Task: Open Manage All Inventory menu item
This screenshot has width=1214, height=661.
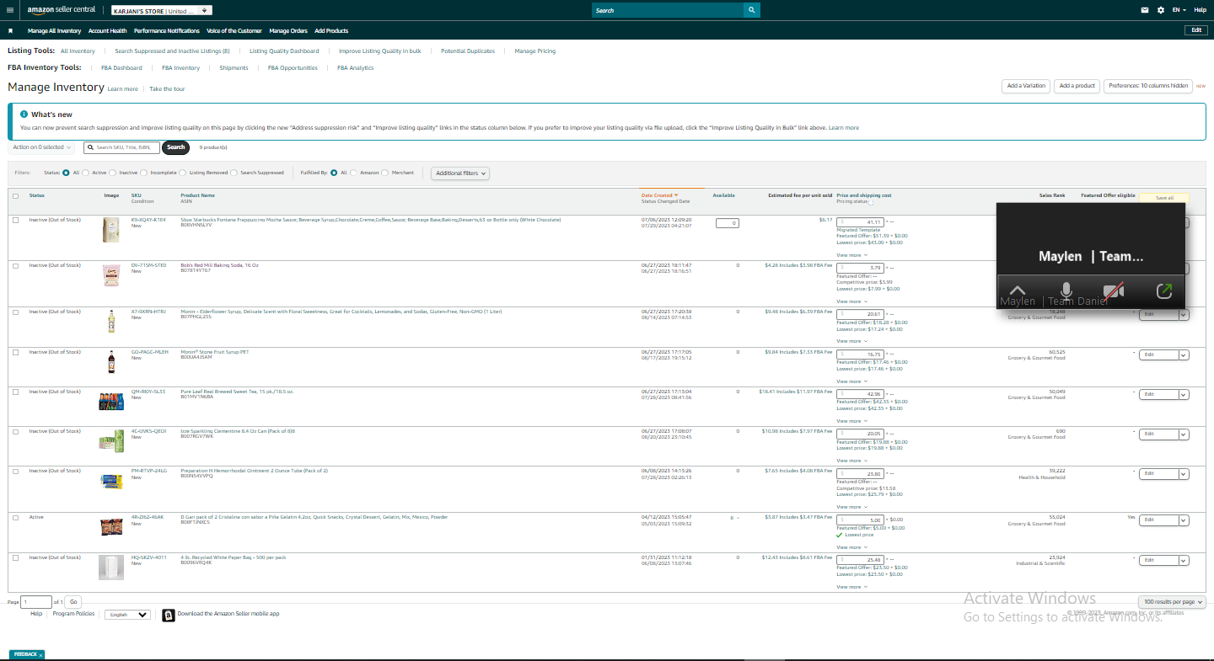Action: coord(55,31)
